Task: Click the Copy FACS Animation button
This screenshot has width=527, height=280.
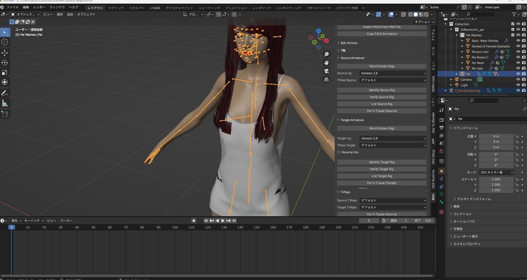Action: click(382, 34)
